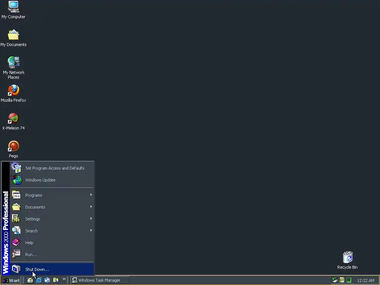Expand the Programs submenu

click(x=52, y=195)
